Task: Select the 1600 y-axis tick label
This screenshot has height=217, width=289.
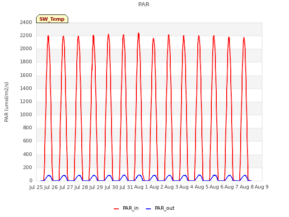Action: tap(26, 75)
